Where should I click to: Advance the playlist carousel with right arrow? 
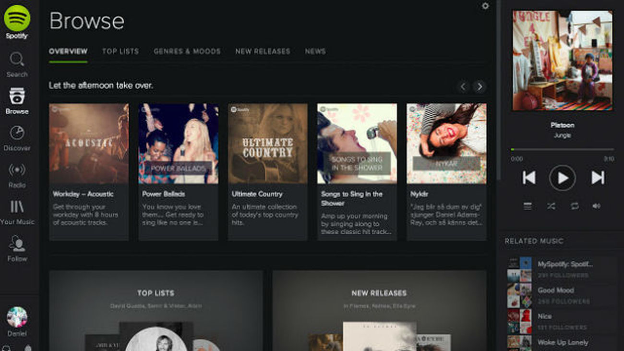(480, 86)
